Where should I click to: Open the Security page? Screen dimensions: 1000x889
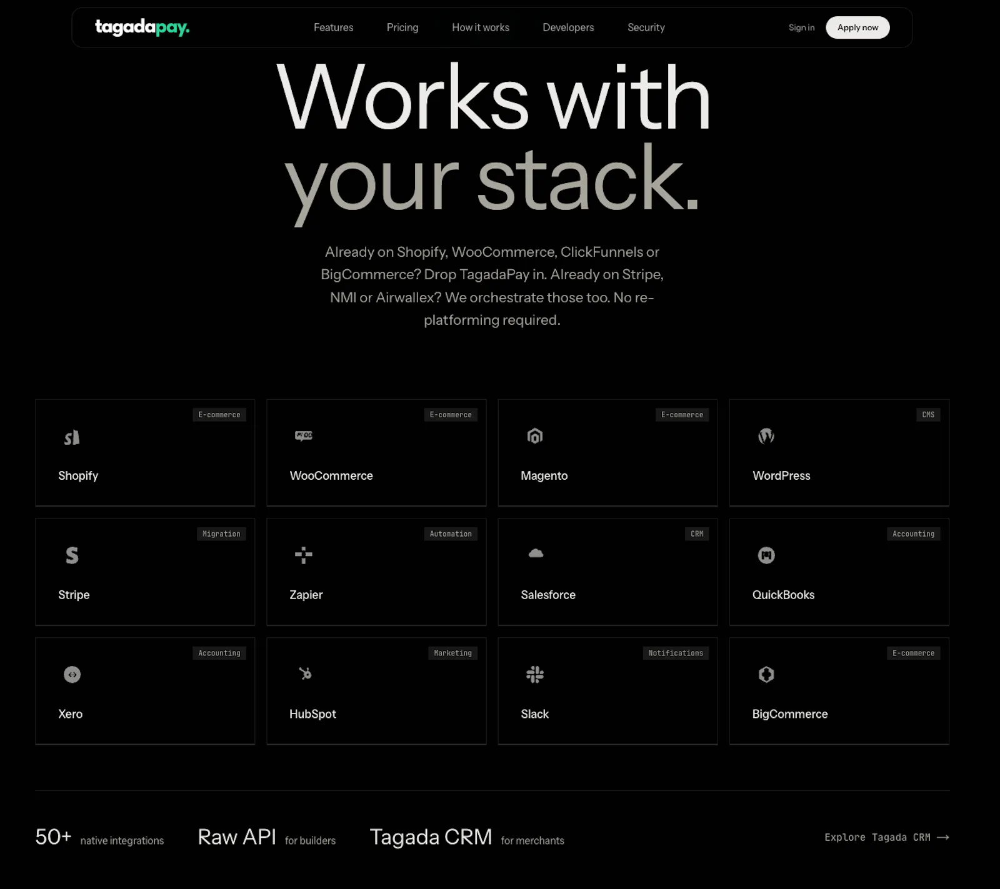[646, 27]
